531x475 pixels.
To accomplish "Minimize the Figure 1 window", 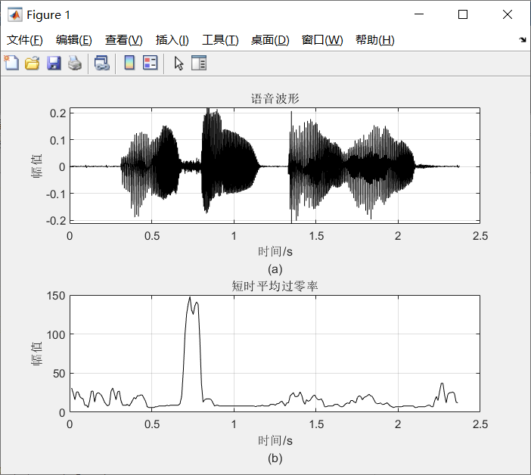I will point(419,14).
